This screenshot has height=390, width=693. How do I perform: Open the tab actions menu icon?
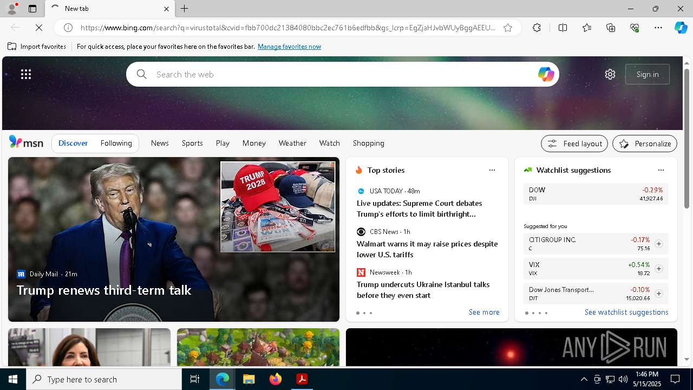[32, 9]
